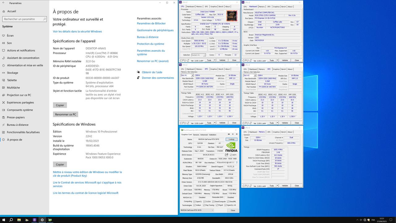Open Expériences partagées settings
The image size is (396, 223).
(24, 103)
